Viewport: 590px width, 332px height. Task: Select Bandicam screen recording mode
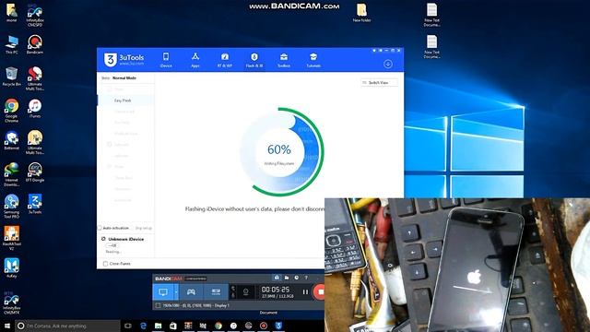[162, 292]
